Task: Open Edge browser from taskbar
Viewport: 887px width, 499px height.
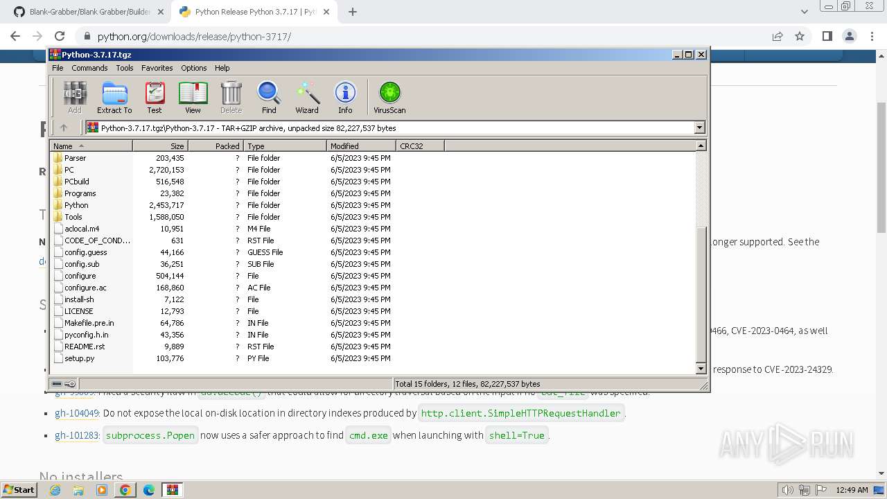Action: coord(149,490)
